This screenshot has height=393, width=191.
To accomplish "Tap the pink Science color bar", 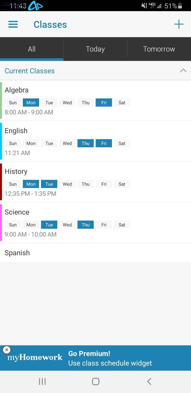I will (x=1, y=222).
